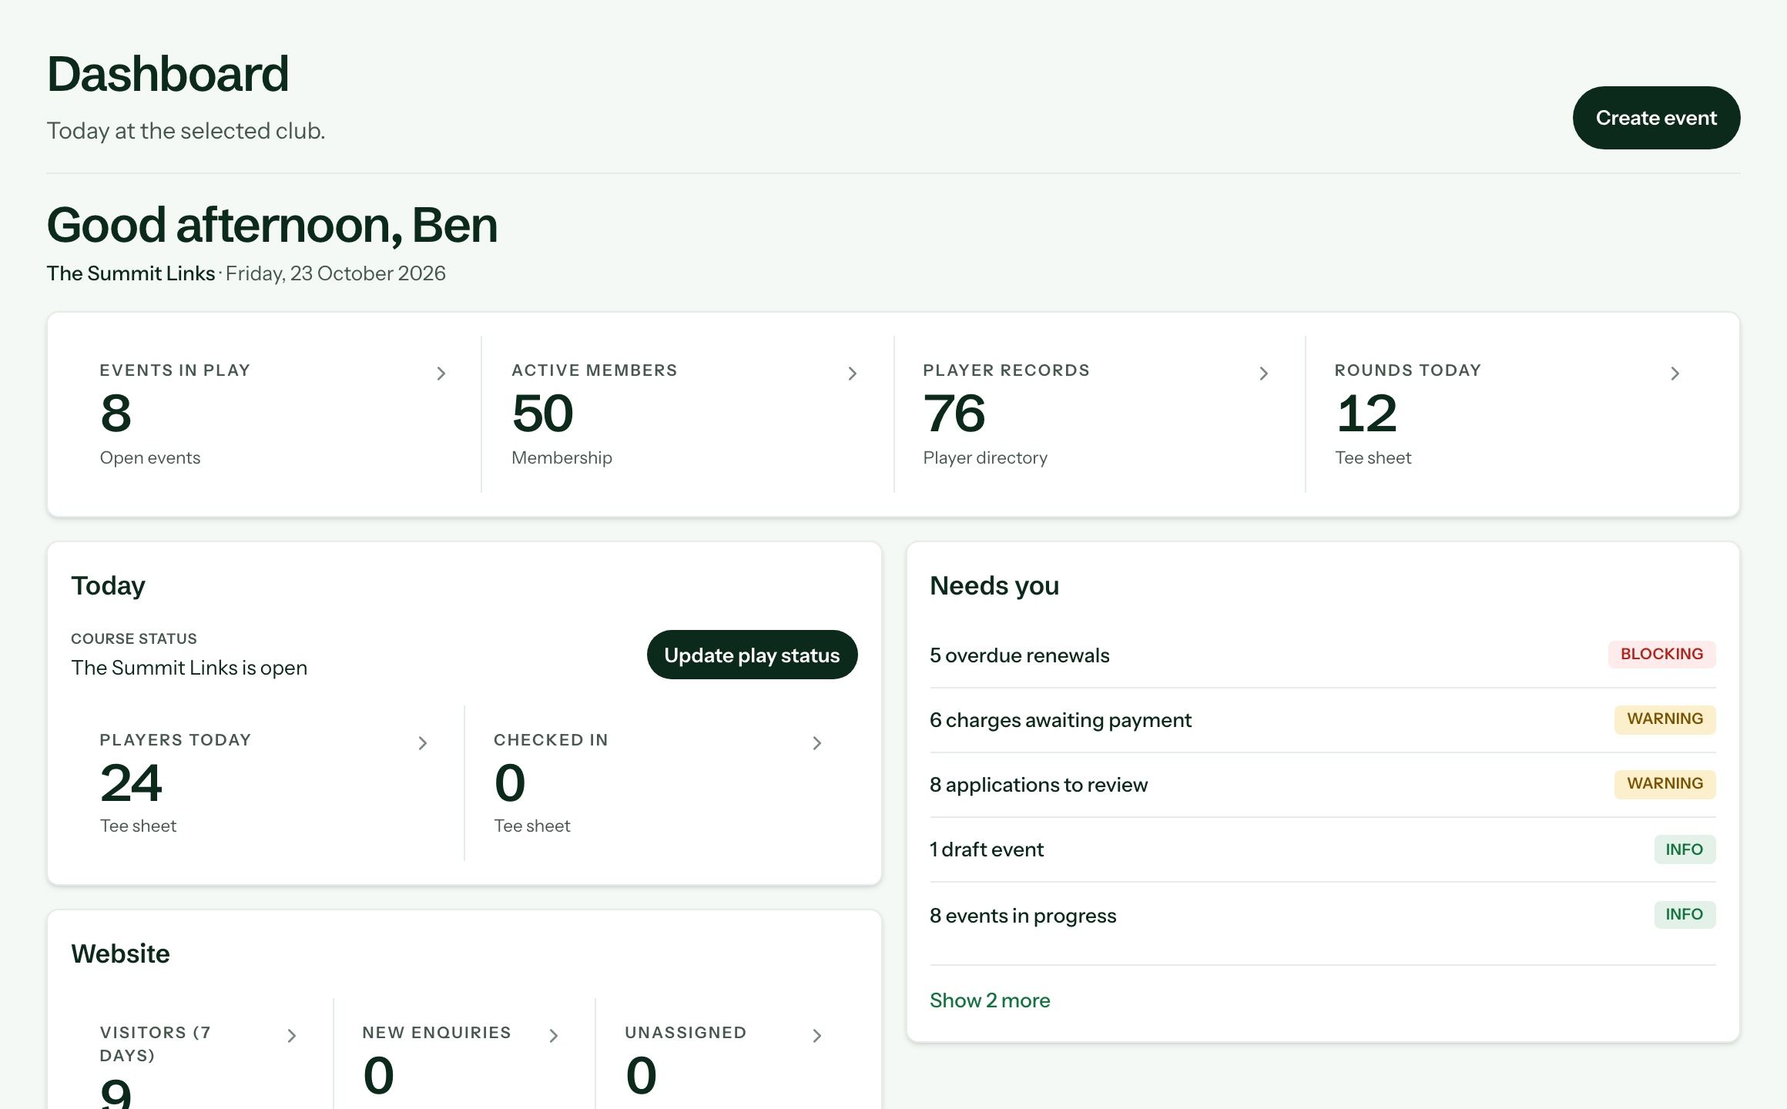Open the 6 charges awaiting payment item
This screenshot has height=1109, width=1787.
click(x=1323, y=720)
